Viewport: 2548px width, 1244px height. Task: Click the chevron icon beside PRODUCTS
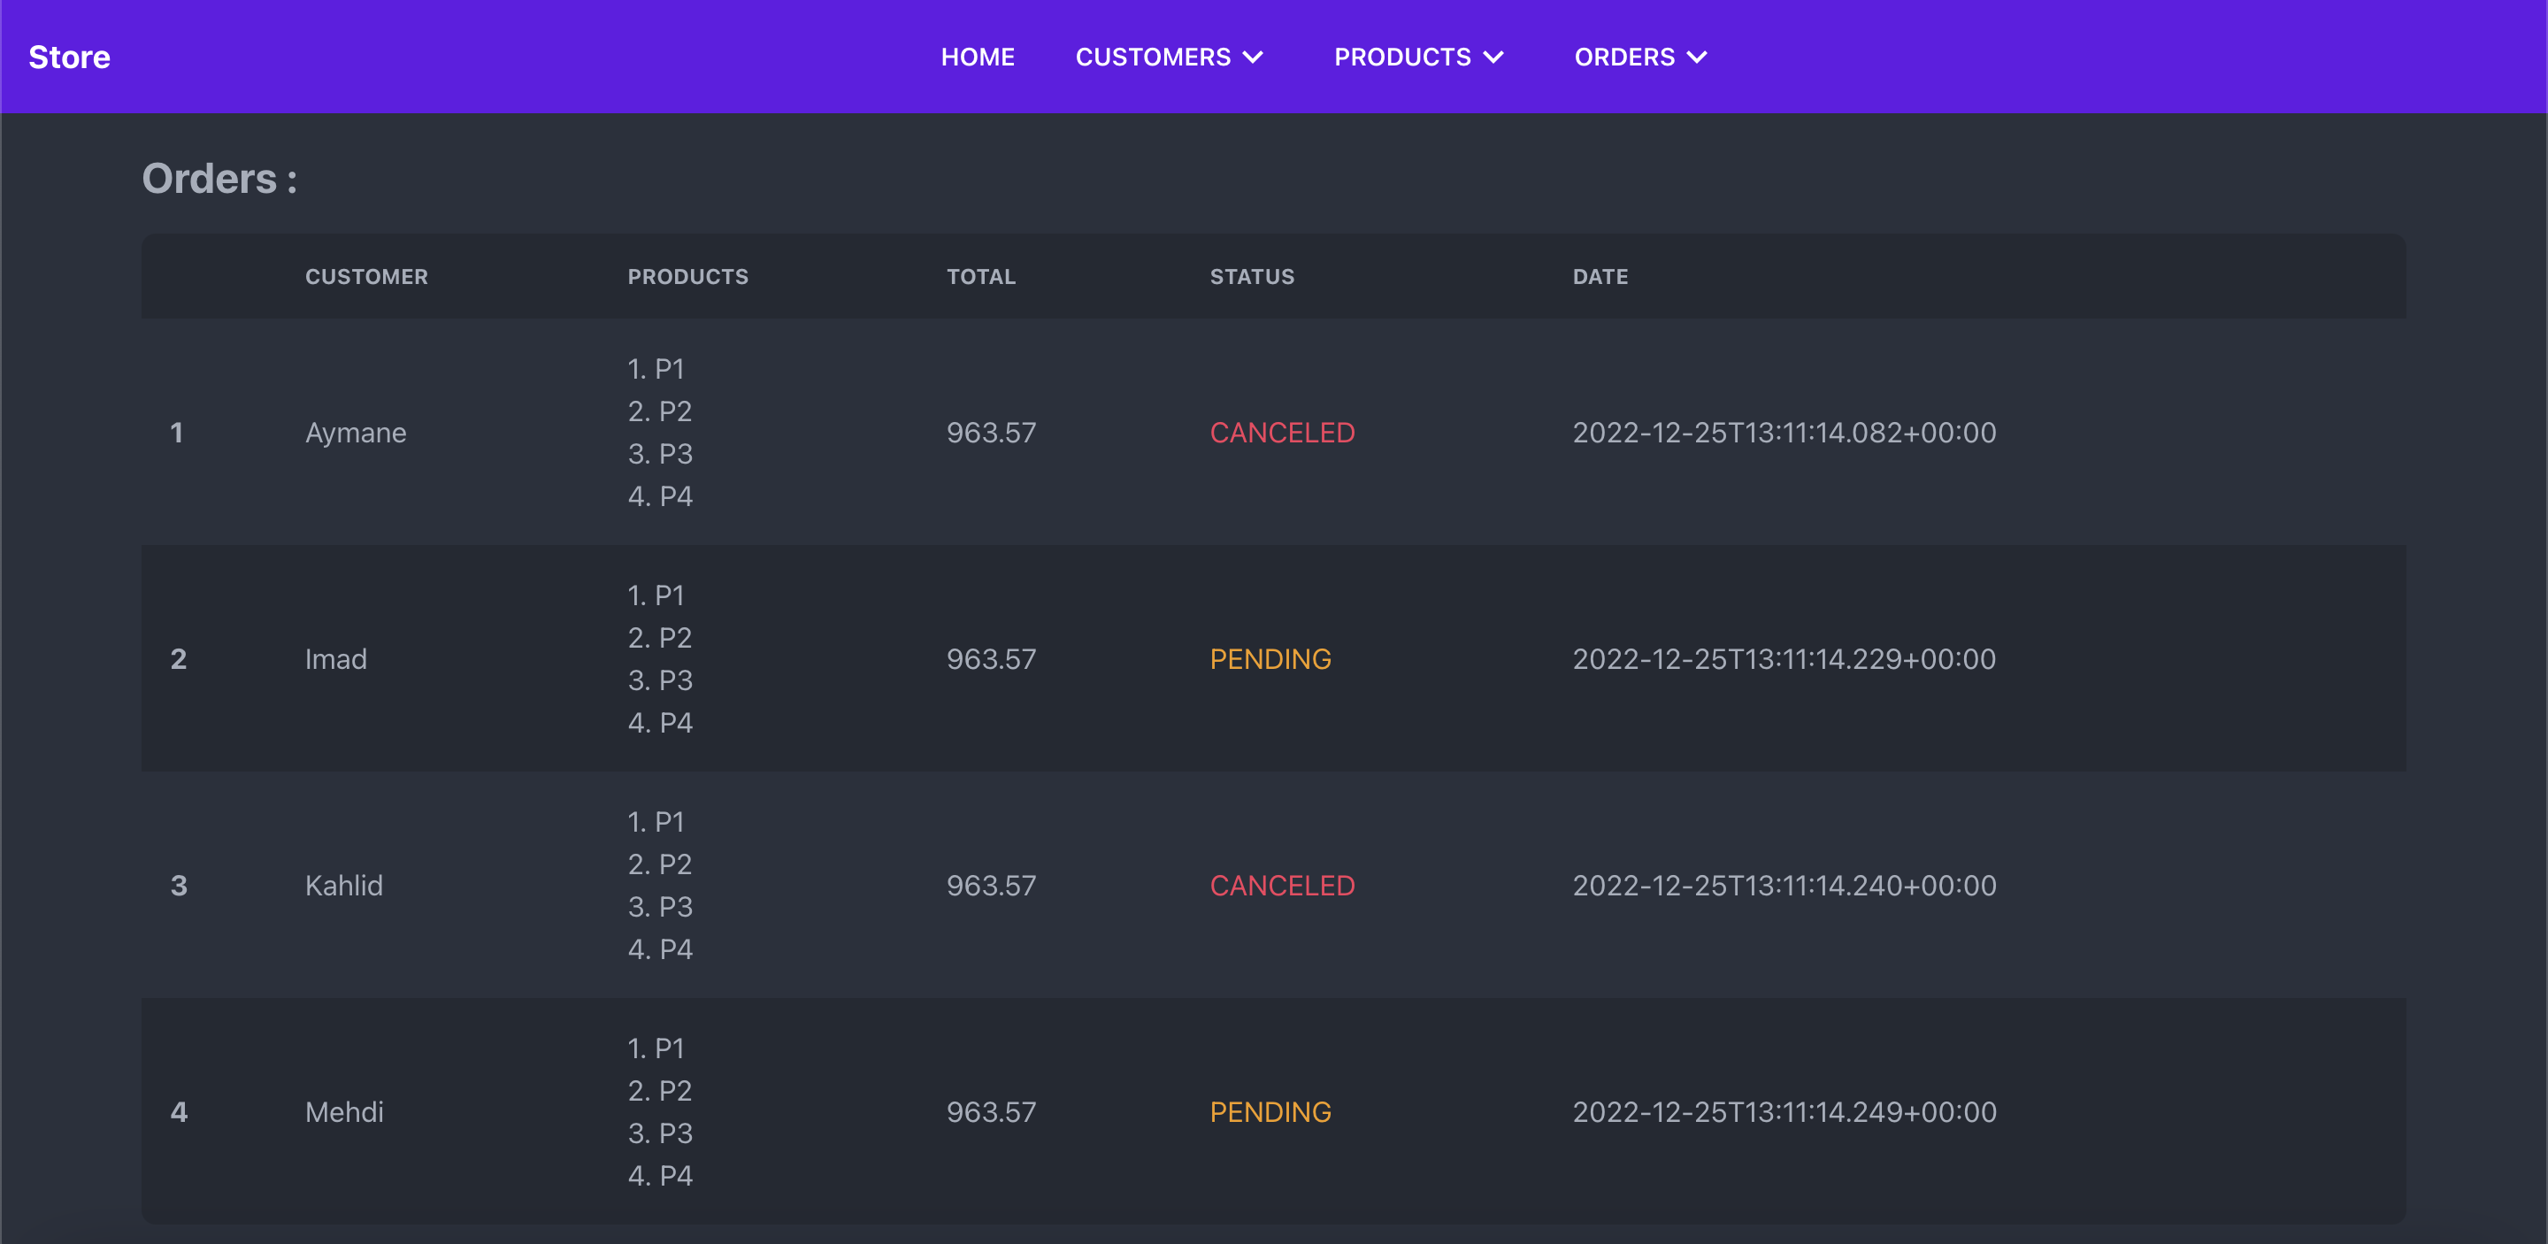pos(1493,58)
